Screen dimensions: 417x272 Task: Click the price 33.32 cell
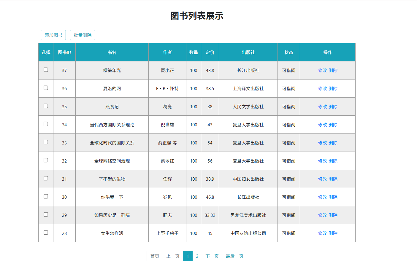(x=210, y=215)
